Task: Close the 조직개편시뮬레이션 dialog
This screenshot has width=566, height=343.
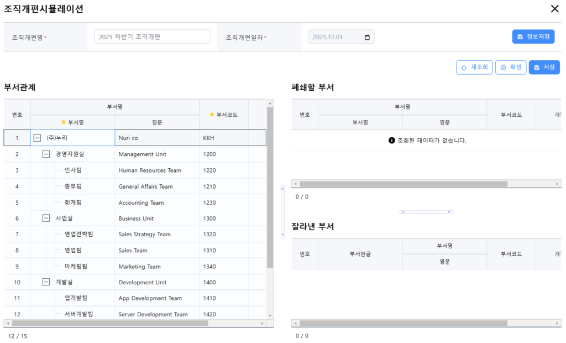Action: tap(554, 8)
